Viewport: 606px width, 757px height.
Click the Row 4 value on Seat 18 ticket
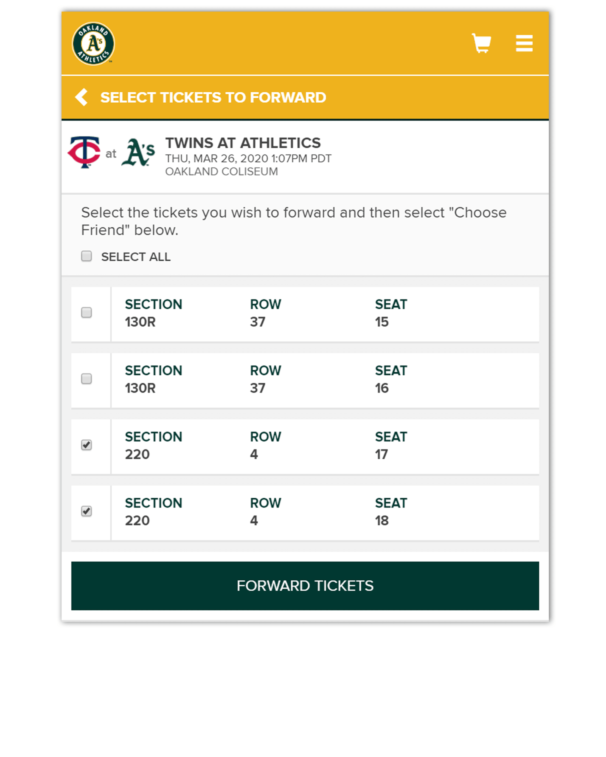point(254,520)
